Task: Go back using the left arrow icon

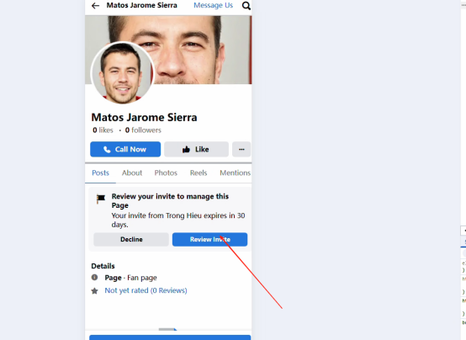Action: pos(95,6)
